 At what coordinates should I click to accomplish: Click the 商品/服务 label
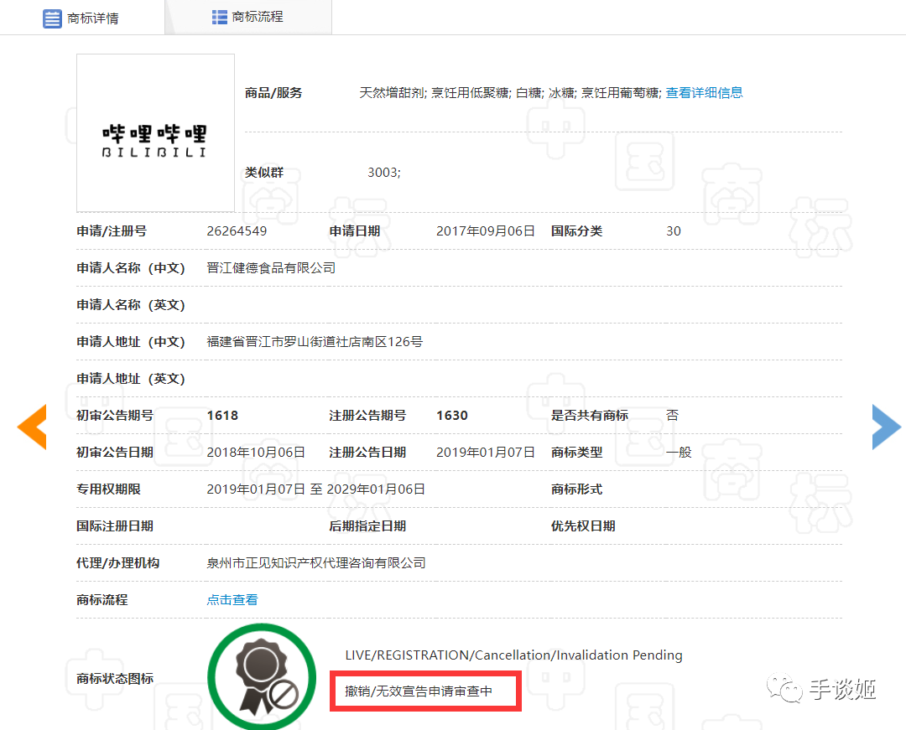tap(273, 93)
